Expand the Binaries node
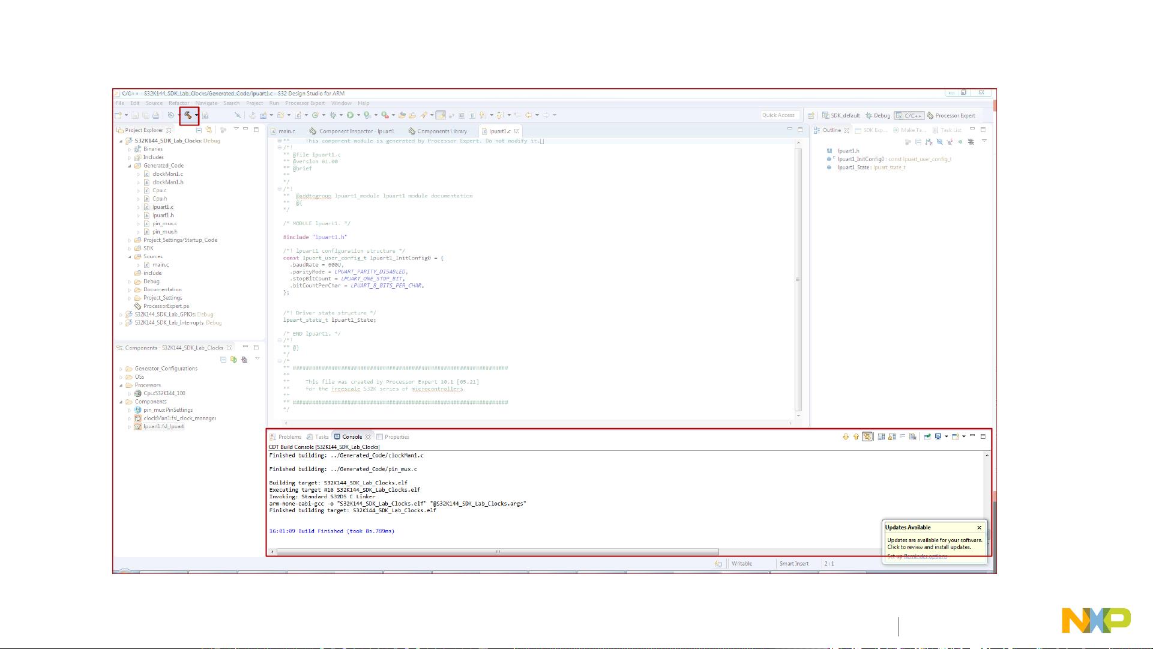1153x649 pixels. 130,149
